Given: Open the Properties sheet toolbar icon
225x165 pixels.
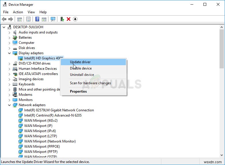Looking at the screenshot, I should [x=28, y=19].
